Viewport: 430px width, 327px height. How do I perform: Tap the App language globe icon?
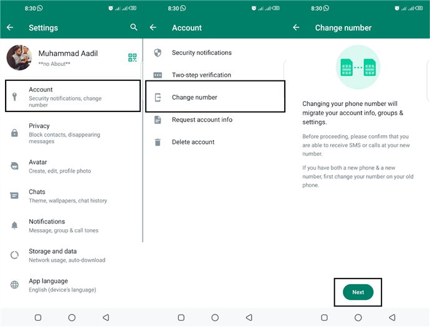[x=14, y=285]
